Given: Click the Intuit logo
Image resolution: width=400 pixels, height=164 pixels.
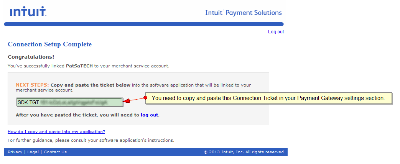Looking at the screenshot, I should (28, 12).
